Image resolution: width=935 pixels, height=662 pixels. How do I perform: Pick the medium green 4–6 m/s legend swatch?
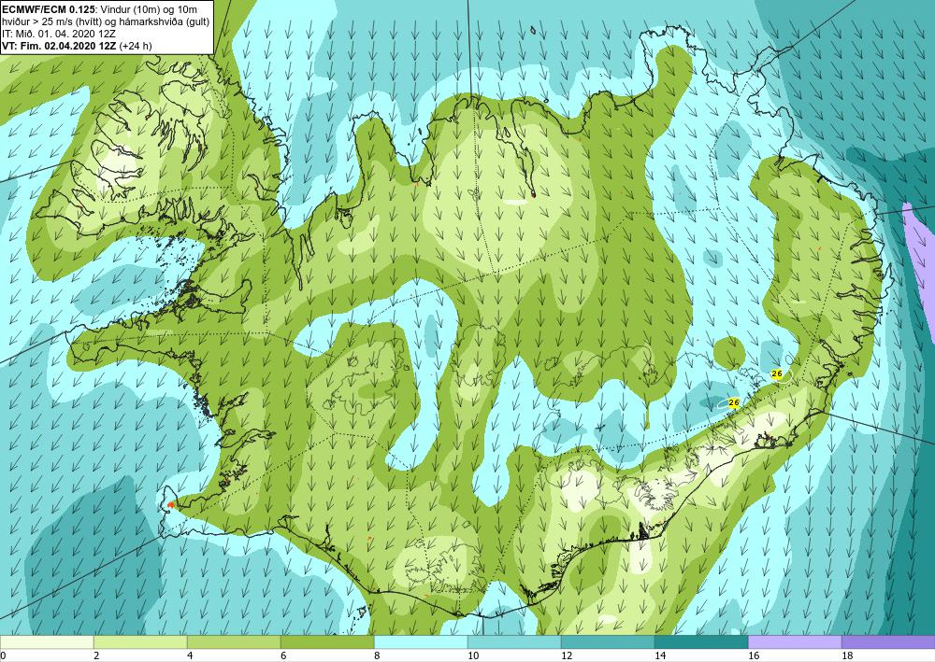click(x=234, y=642)
